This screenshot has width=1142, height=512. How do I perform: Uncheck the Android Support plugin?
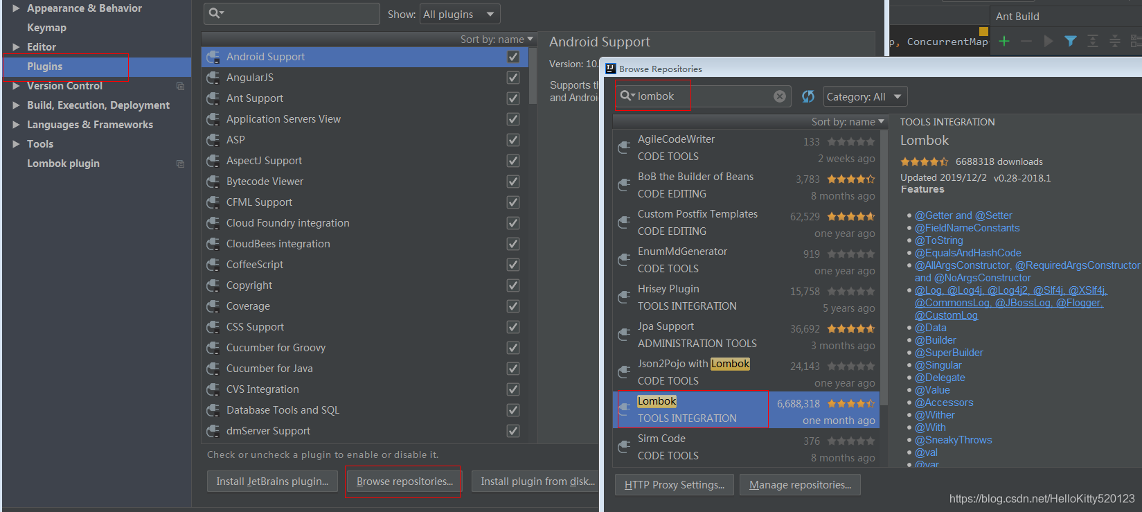pos(513,57)
